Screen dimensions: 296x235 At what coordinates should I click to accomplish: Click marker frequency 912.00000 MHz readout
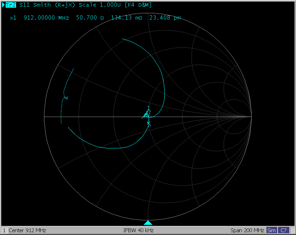click(x=46, y=18)
